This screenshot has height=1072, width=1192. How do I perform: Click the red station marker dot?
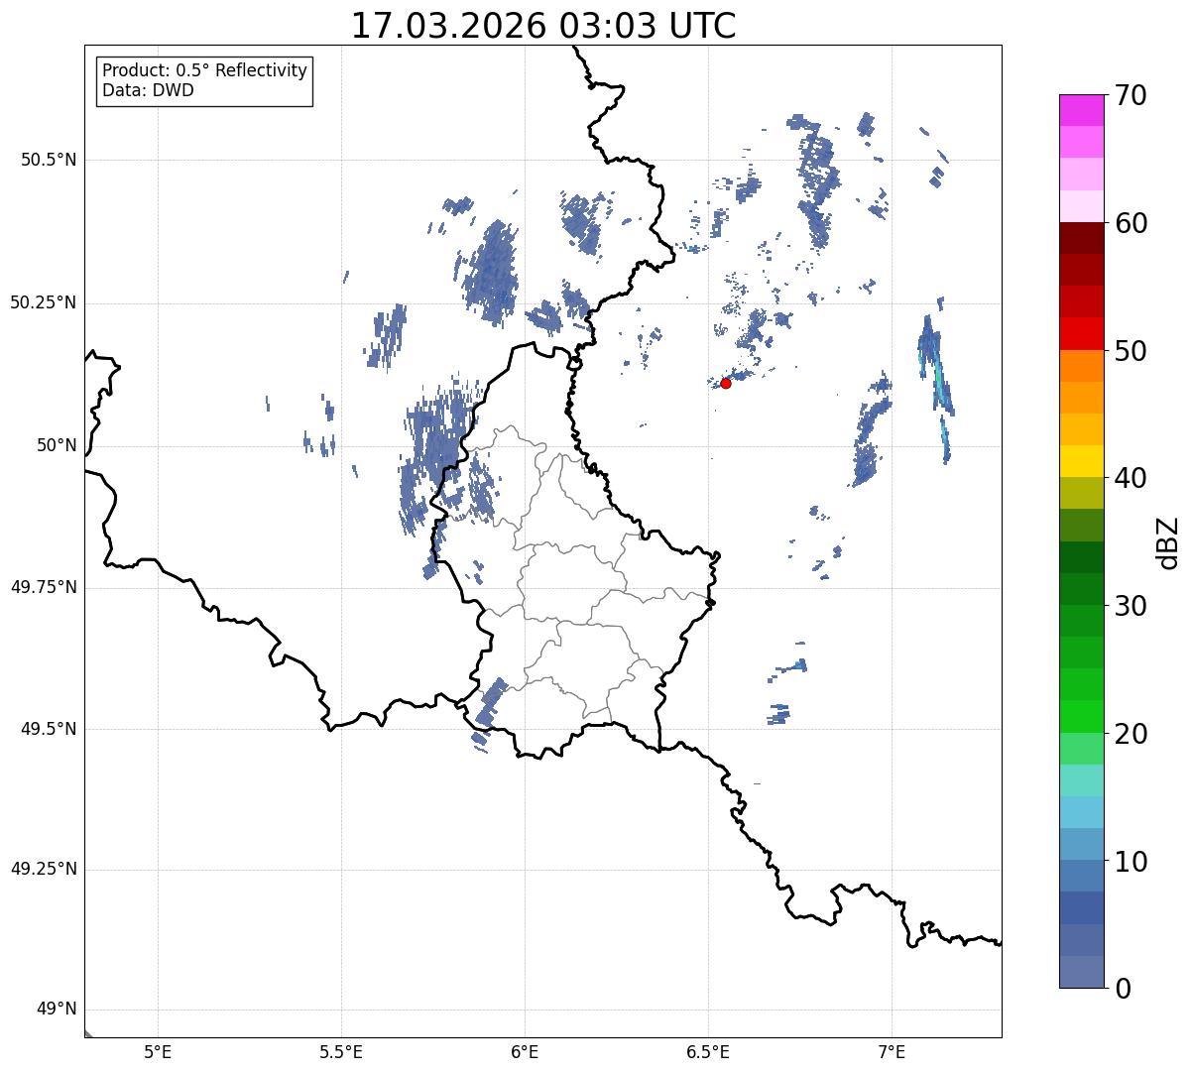click(x=726, y=383)
